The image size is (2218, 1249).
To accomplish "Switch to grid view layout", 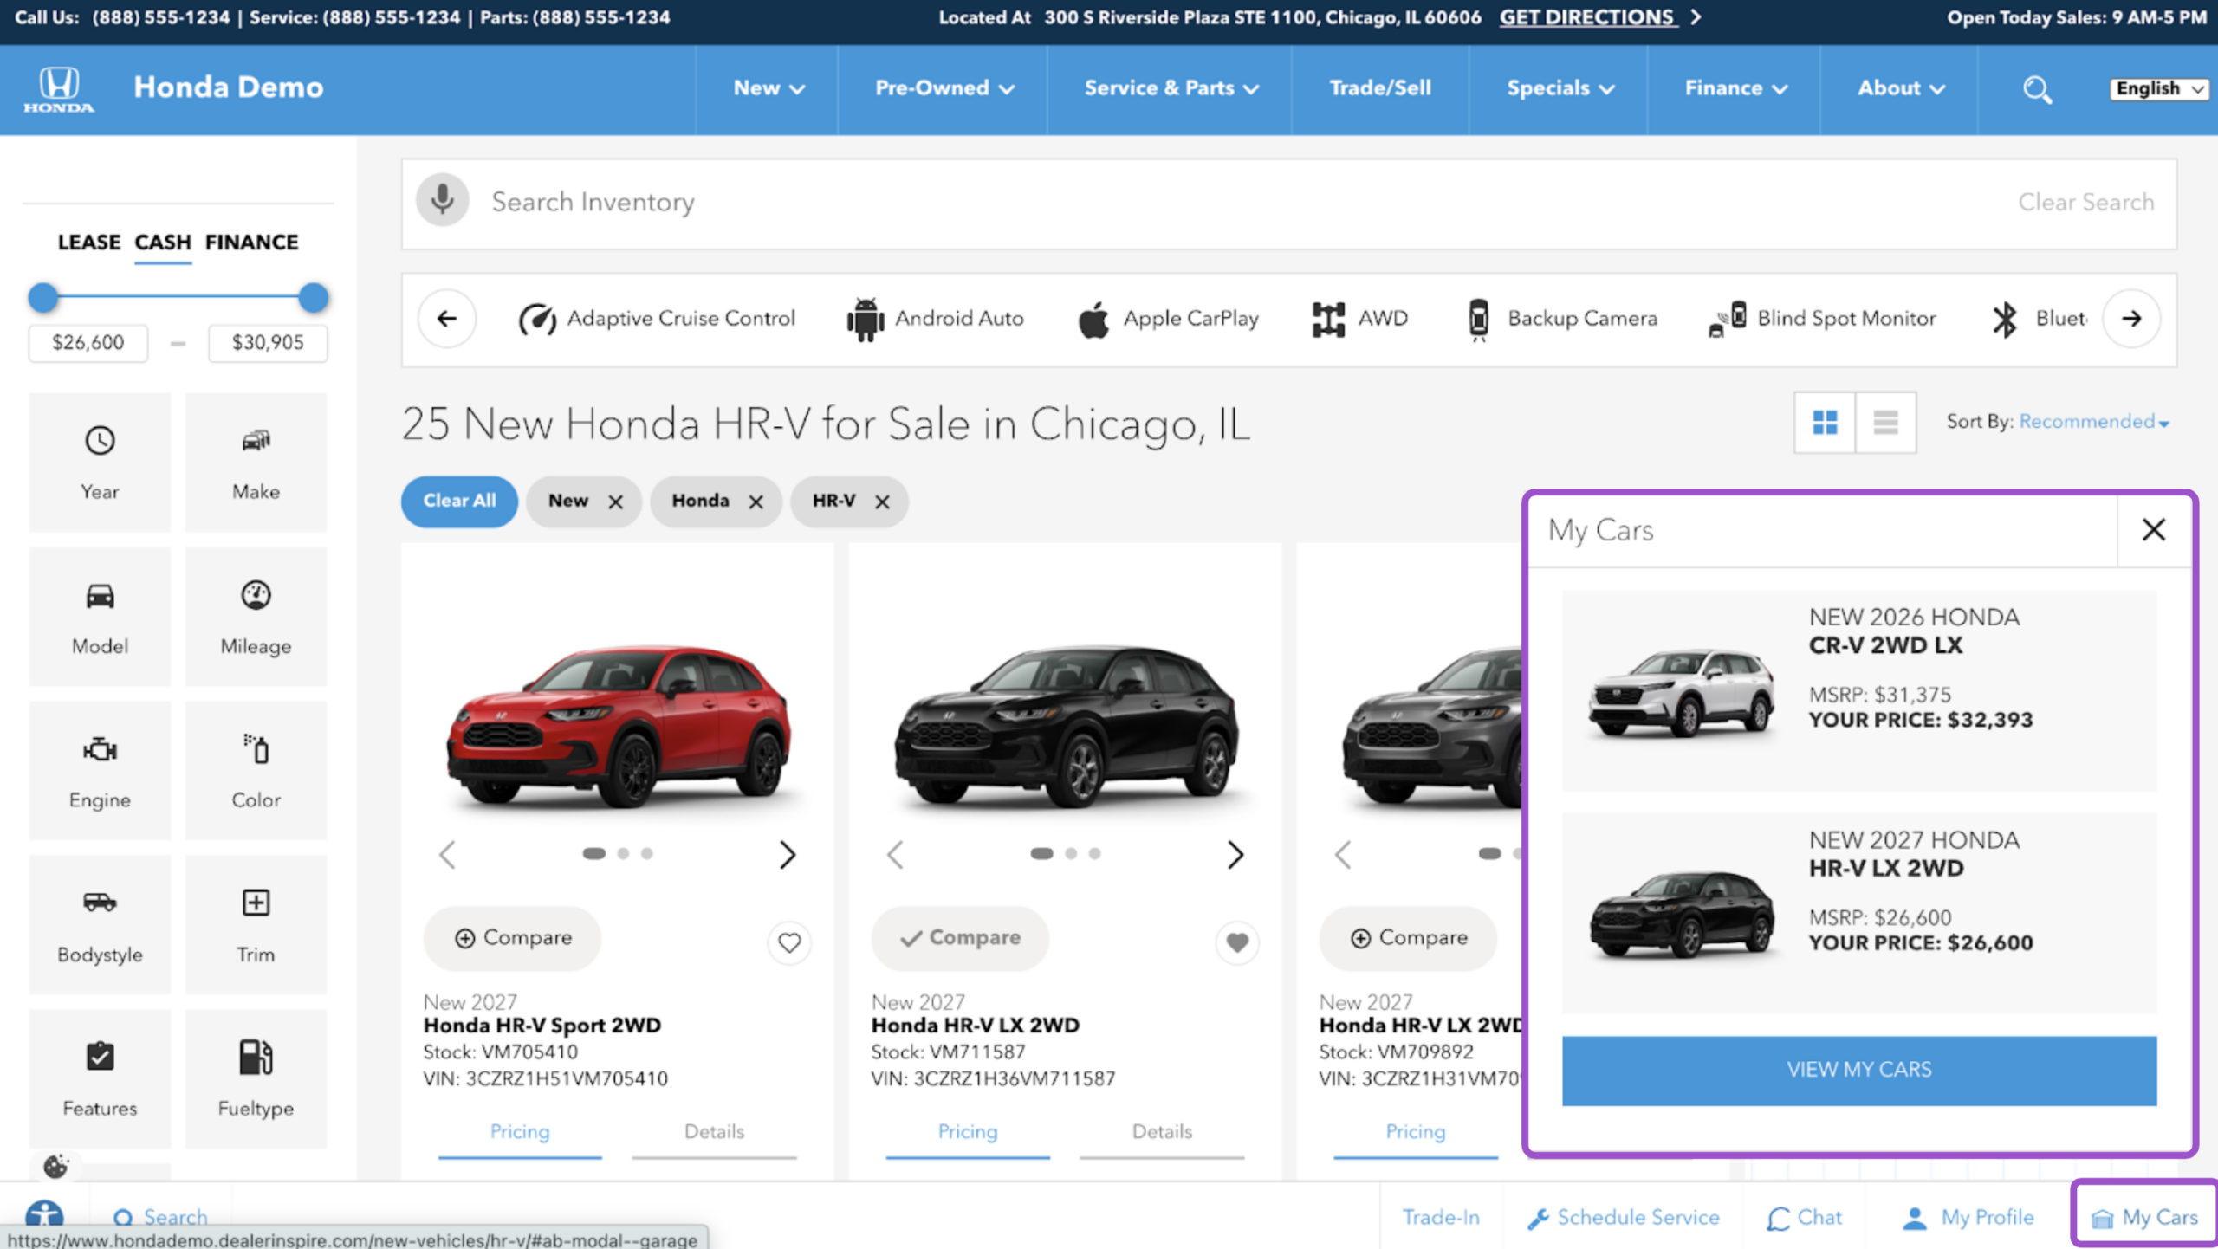I will (1825, 423).
